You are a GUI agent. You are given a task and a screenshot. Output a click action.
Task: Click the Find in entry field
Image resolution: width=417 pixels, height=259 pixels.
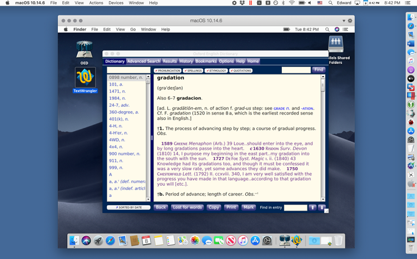coord(295,207)
